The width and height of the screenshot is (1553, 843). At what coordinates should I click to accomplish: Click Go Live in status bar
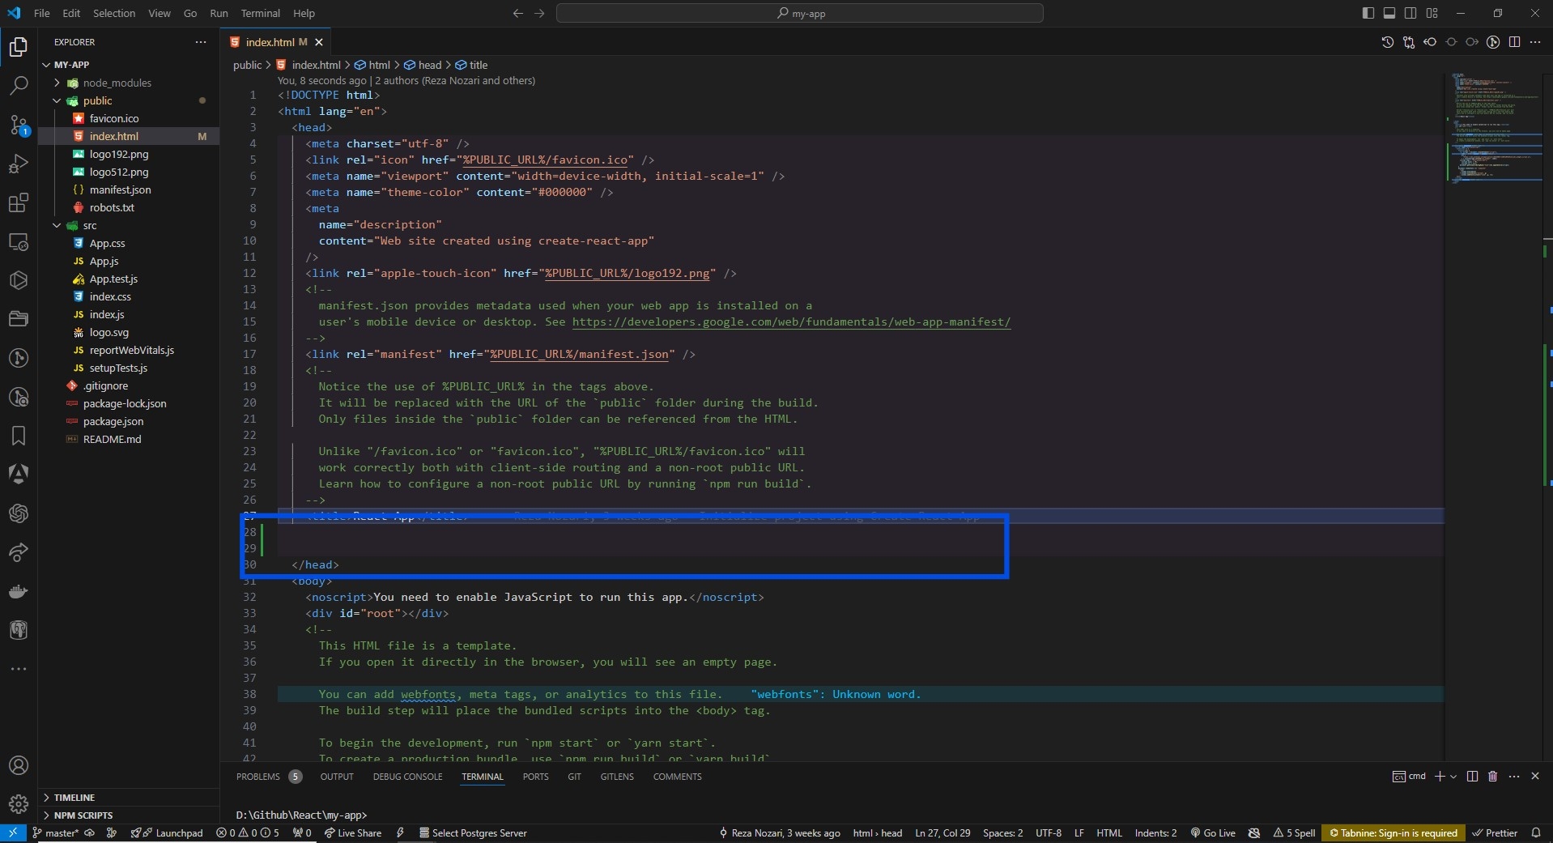point(1212,832)
